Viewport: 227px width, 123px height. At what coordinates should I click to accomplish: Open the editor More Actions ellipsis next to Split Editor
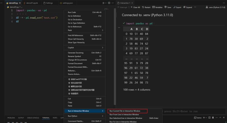pos(113,3)
